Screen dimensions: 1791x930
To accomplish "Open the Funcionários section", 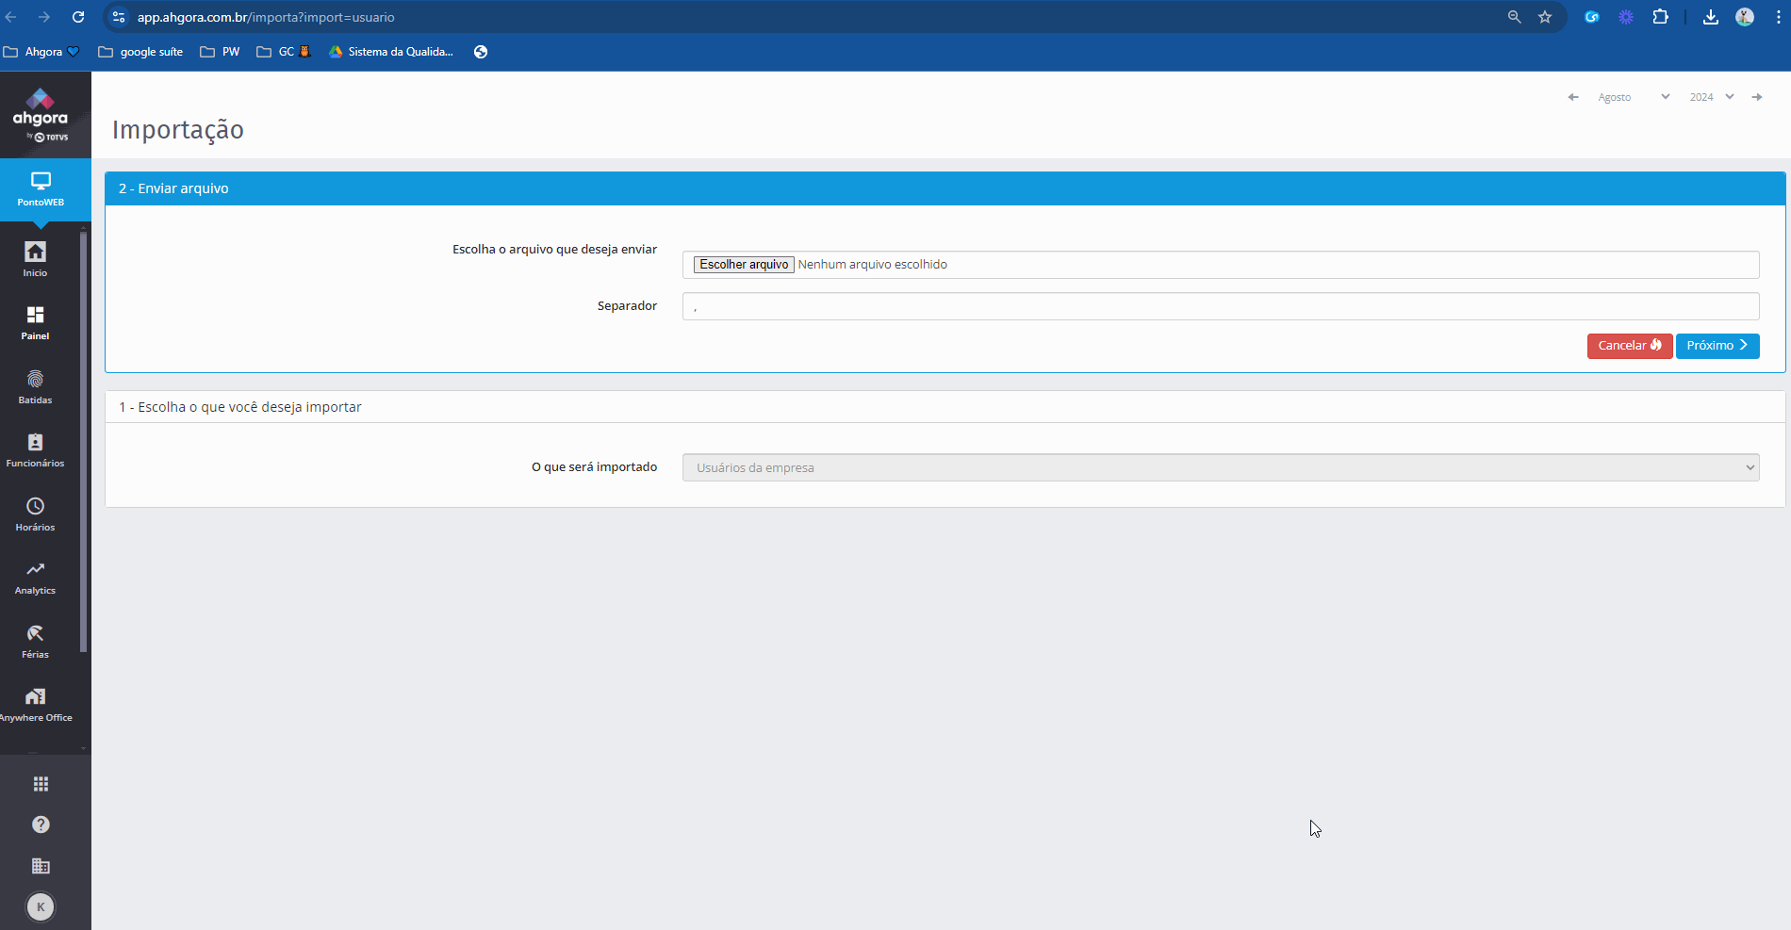I will tap(35, 449).
